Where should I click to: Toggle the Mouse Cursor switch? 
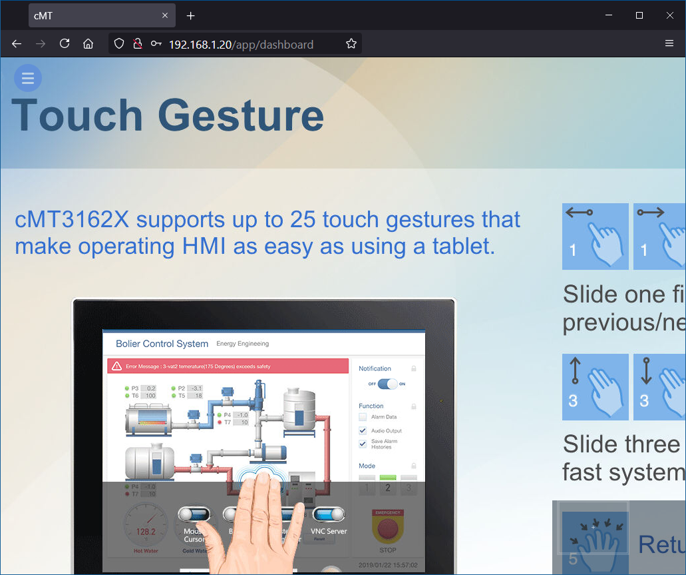click(x=194, y=514)
